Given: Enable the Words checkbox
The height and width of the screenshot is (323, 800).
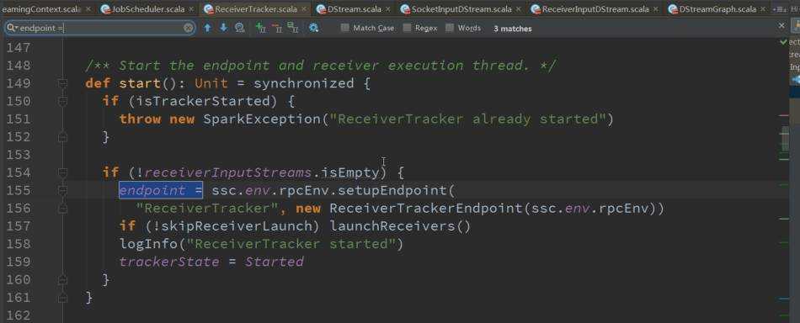Looking at the screenshot, I should tap(450, 28).
